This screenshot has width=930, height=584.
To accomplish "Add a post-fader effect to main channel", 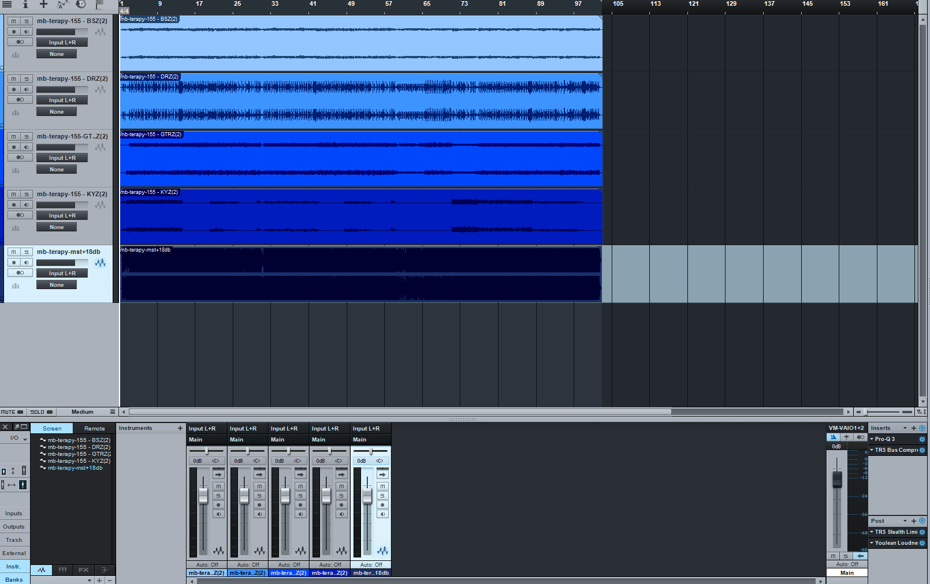I will (x=914, y=521).
